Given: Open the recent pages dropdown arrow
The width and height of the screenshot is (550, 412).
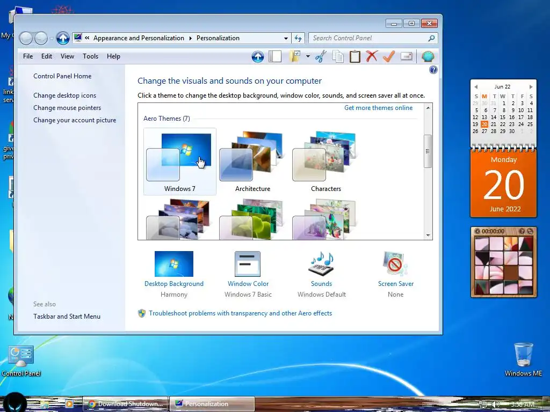Looking at the screenshot, I should (52, 38).
